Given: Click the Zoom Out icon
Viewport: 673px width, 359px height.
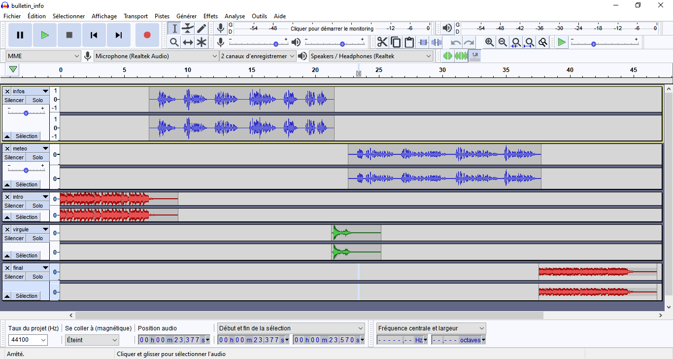Looking at the screenshot, I should coord(503,42).
